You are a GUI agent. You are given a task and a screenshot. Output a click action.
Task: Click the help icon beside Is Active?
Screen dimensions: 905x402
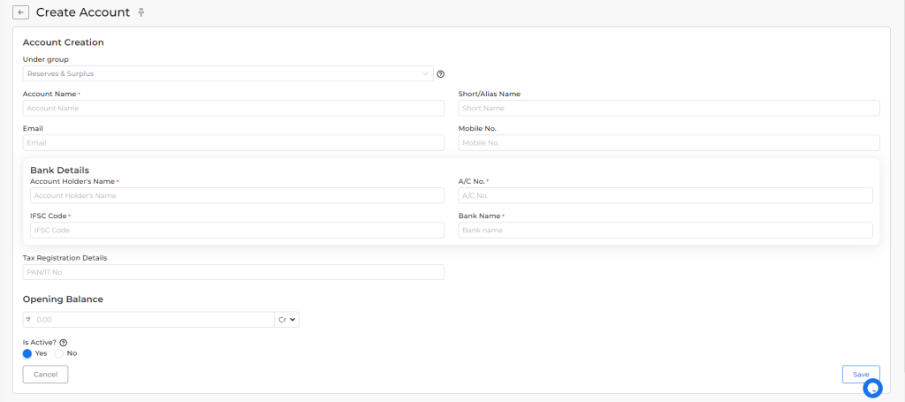[64, 343]
